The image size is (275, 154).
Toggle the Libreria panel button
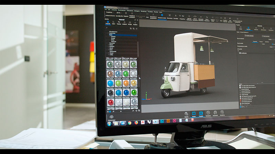(x=194, y=114)
